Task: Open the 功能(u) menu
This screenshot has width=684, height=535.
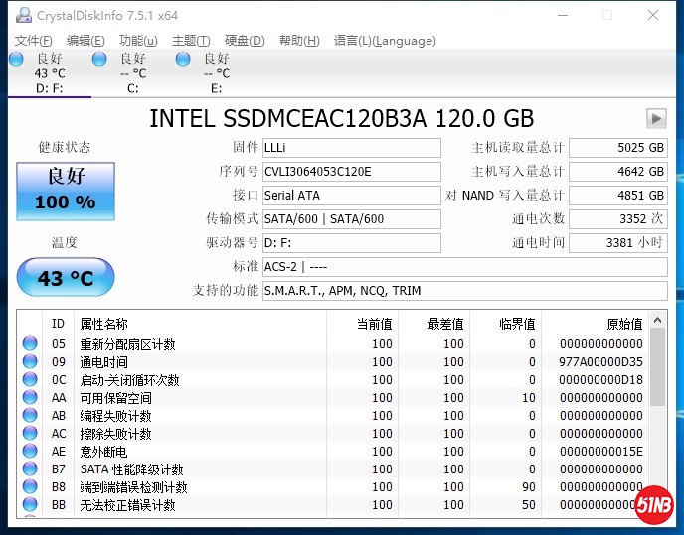Action: (138, 41)
